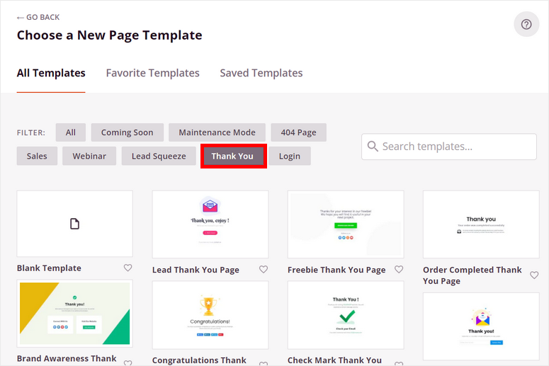
Task: Heart the Order Completed Thank You Page
Action: (x=534, y=275)
